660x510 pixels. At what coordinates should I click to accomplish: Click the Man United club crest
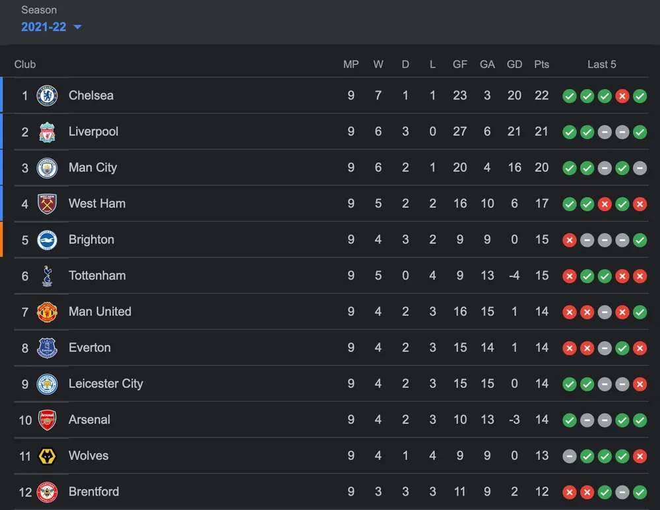47,312
